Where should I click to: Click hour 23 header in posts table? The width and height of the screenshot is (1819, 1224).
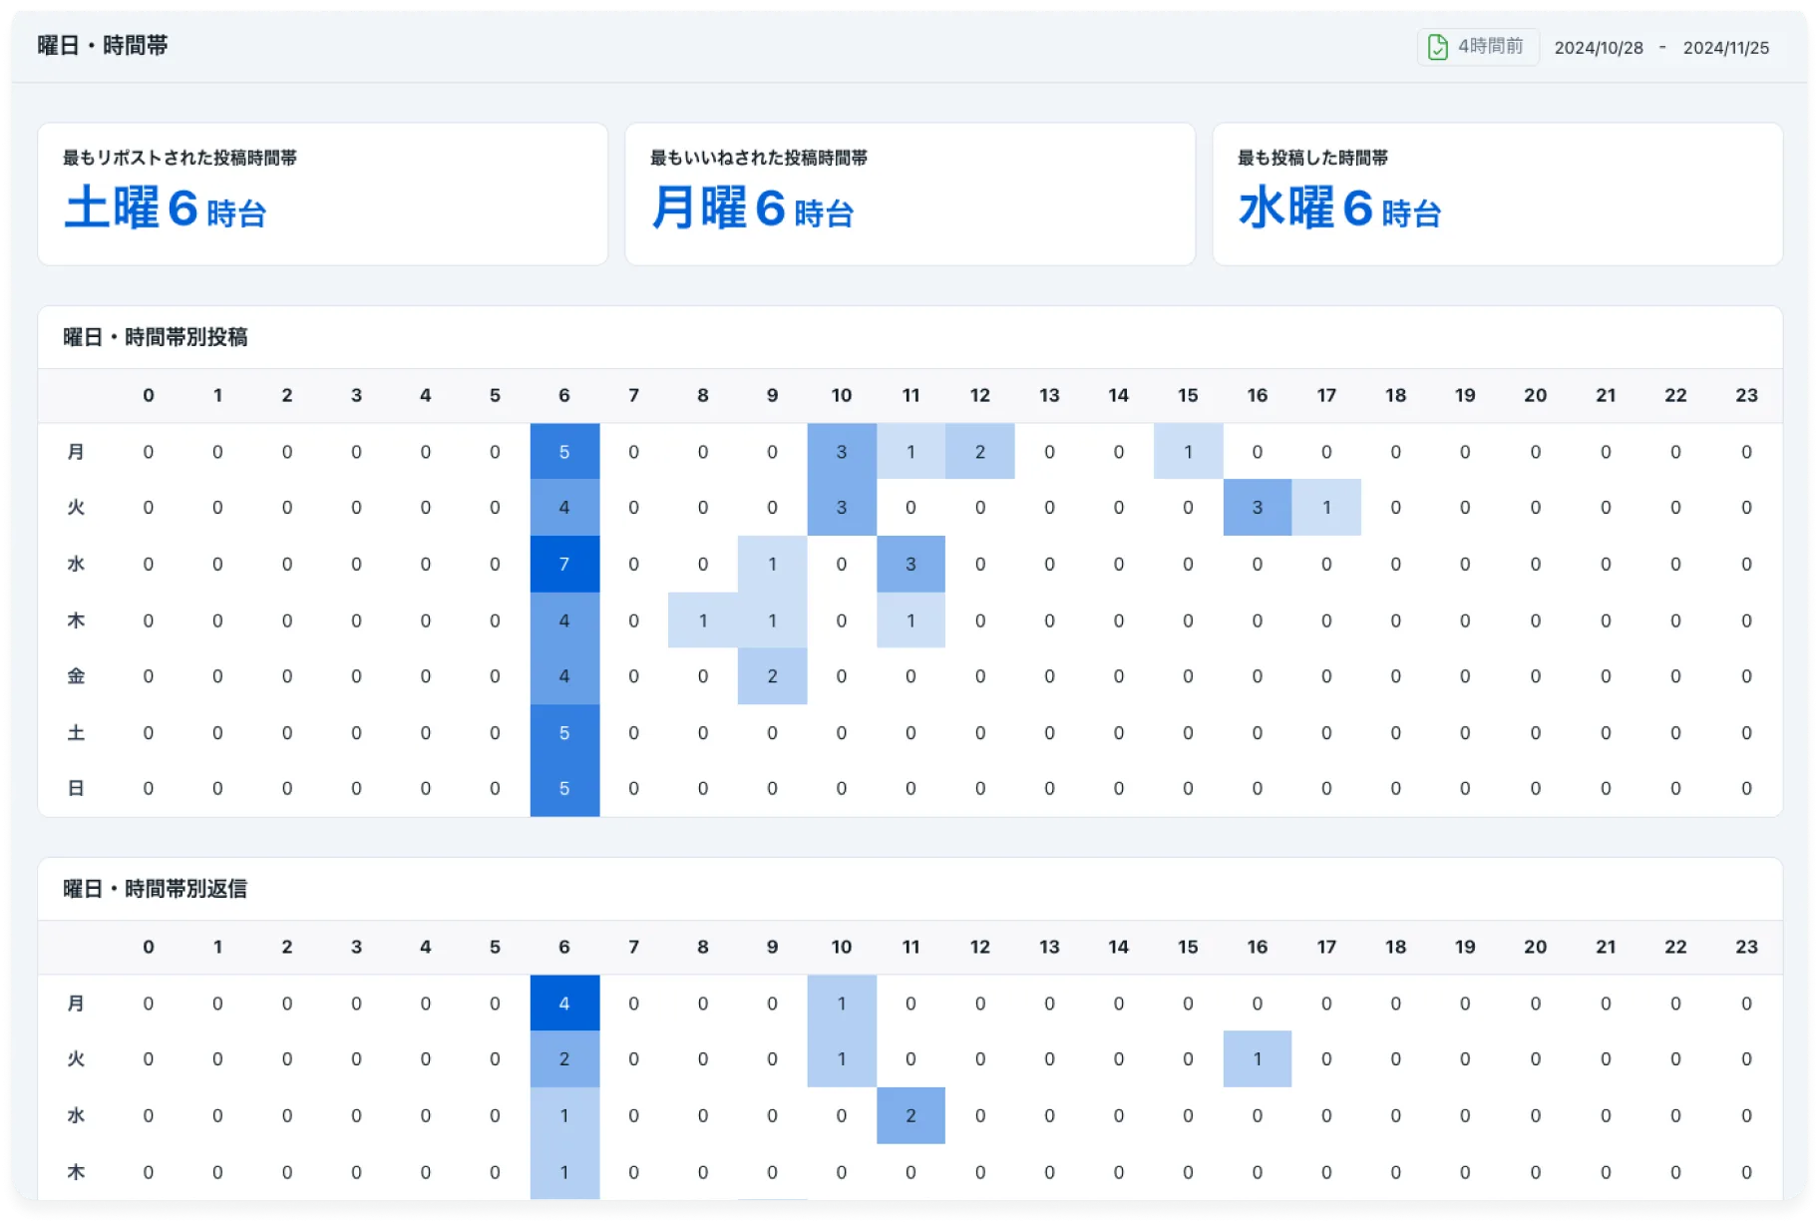[1746, 396]
